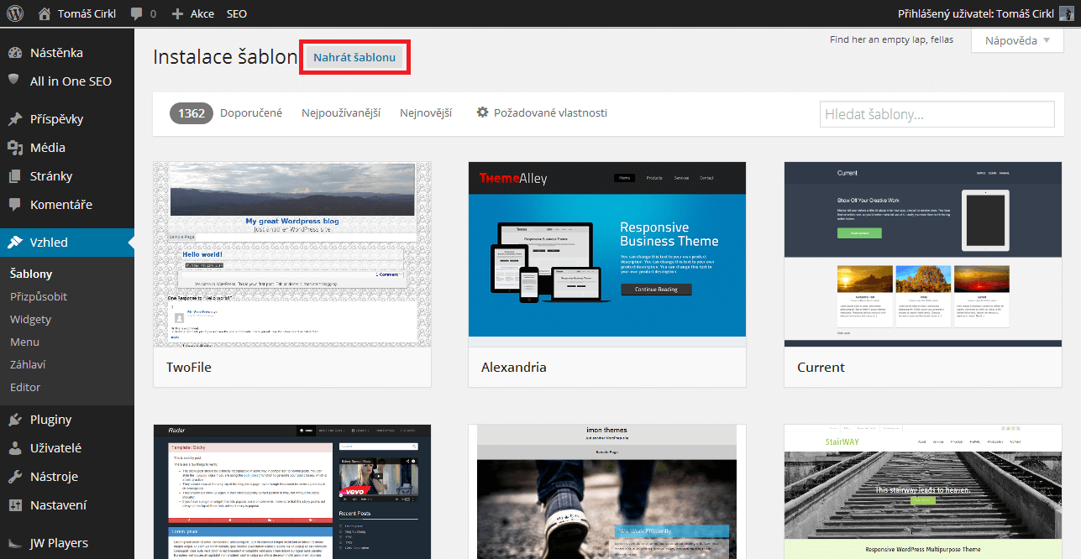Open the TwoFile theme screenshot
Image resolution: width=1081 pixels, height=559 pixels.
tap(292, 254)
